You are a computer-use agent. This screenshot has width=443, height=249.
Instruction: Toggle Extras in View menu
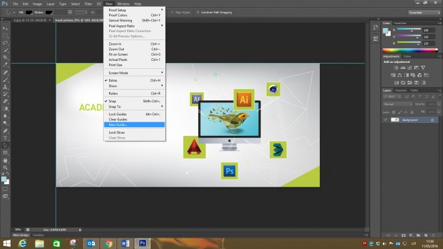[135, 80]
